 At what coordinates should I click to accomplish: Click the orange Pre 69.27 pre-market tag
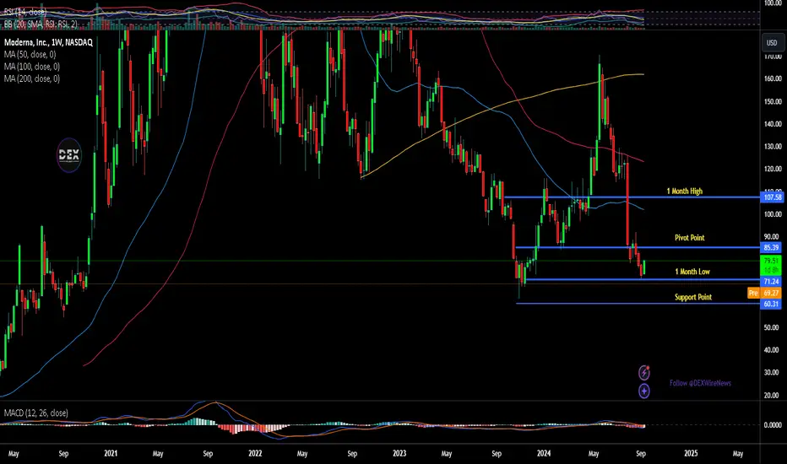(764, 293)
